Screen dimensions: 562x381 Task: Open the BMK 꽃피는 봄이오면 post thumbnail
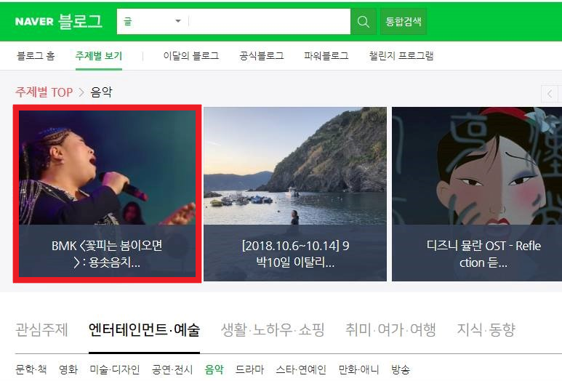click(x=107, y=194)
